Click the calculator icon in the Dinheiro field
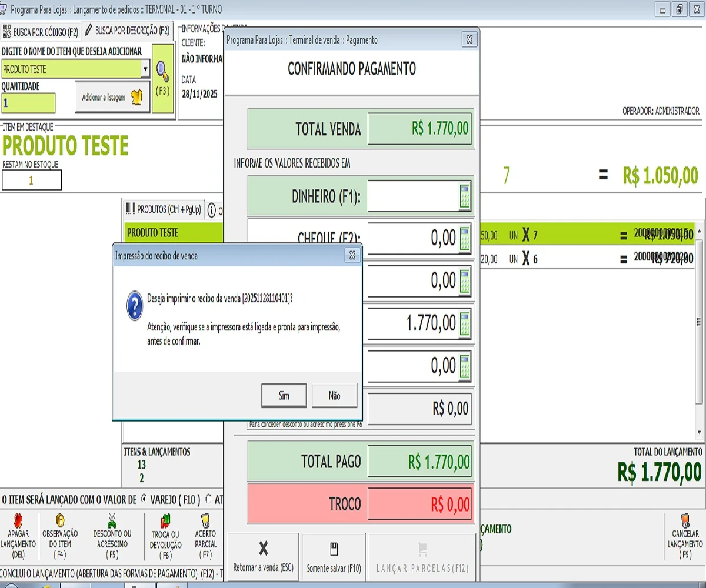This screenshot has width=706, height=588. click(465, 196)
